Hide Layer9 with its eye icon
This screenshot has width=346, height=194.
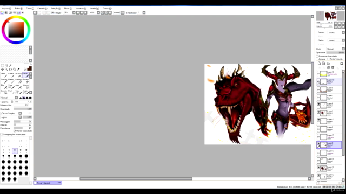pos(318,104)
